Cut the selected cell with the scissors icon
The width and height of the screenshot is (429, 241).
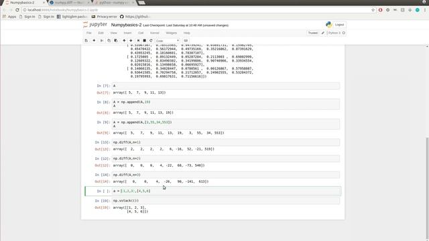point(101,40)
